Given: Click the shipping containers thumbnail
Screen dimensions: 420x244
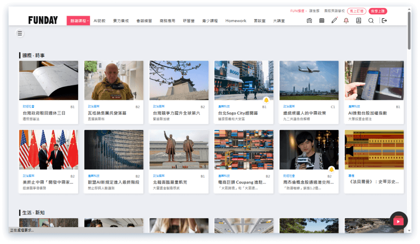Looking at the screenshot, I should tap(244, 150).
